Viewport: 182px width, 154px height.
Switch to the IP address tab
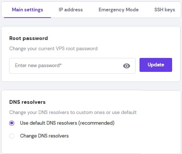(71, 10)
